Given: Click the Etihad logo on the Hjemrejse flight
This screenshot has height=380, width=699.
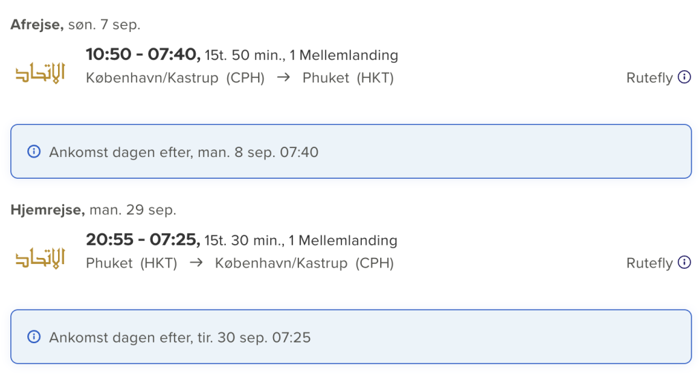Looking at the screenshot, I should 40,258.
